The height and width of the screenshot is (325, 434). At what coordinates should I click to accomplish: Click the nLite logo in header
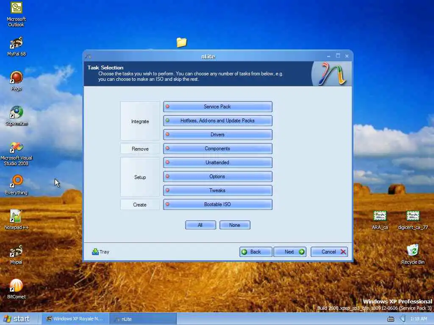[x=331, y=74]
